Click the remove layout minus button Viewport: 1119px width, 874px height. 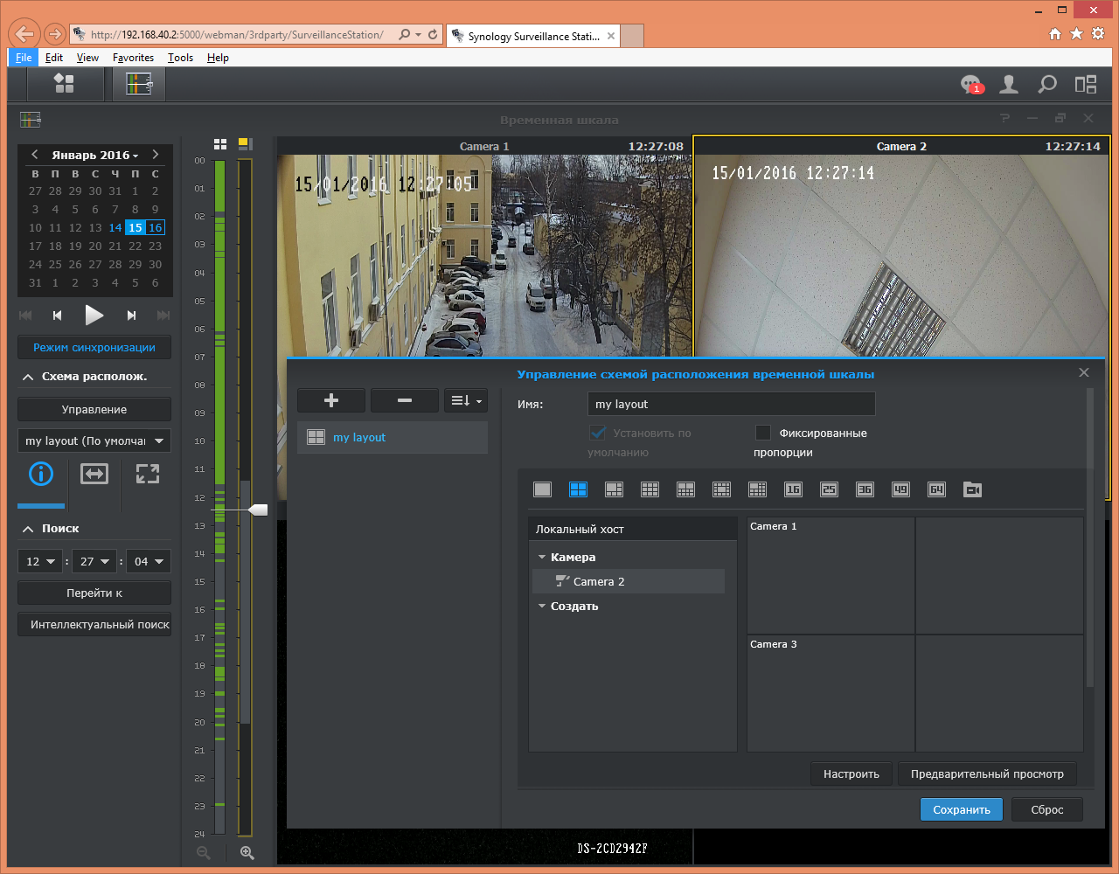[404, 400]
